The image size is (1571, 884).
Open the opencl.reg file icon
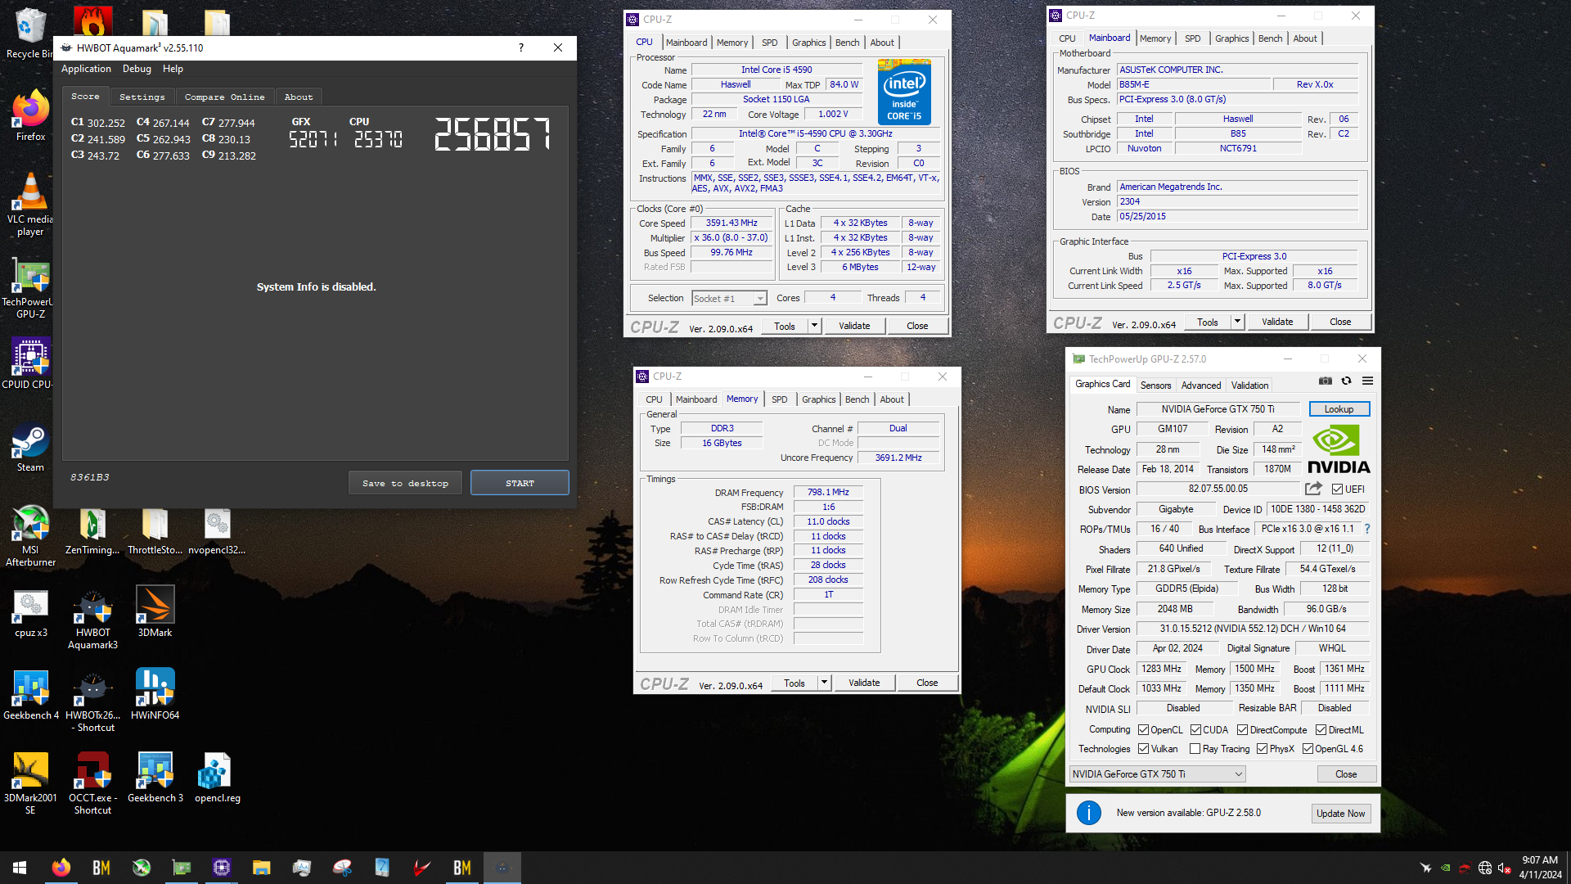pos(217,777)
